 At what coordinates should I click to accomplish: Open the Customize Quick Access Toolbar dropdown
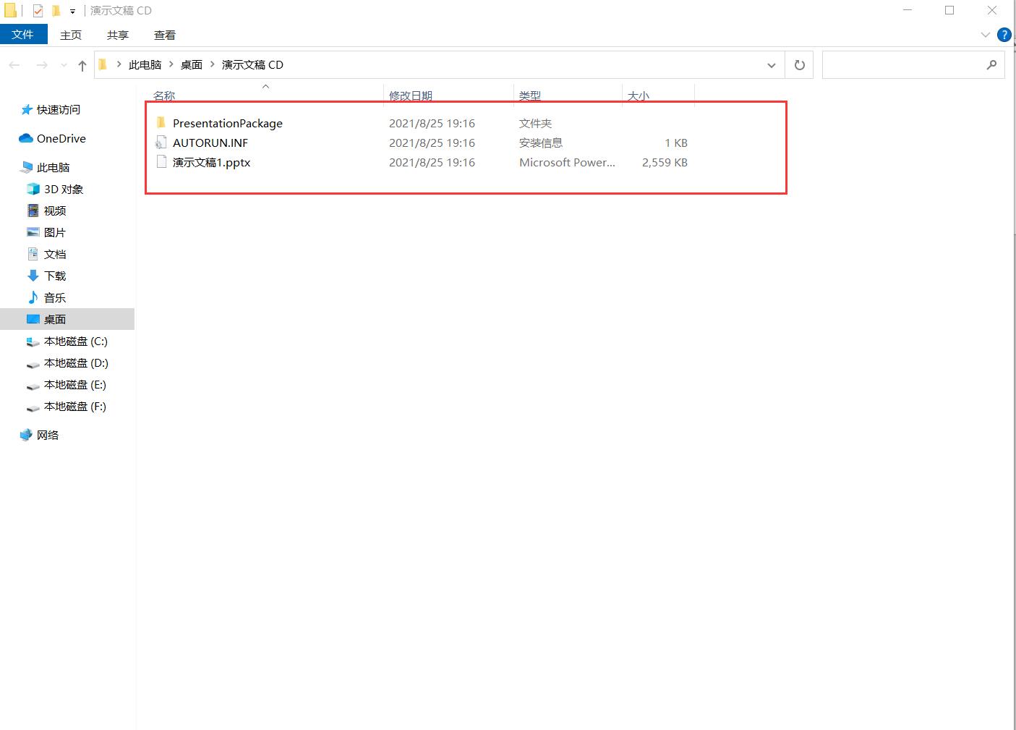click(72, 12)
